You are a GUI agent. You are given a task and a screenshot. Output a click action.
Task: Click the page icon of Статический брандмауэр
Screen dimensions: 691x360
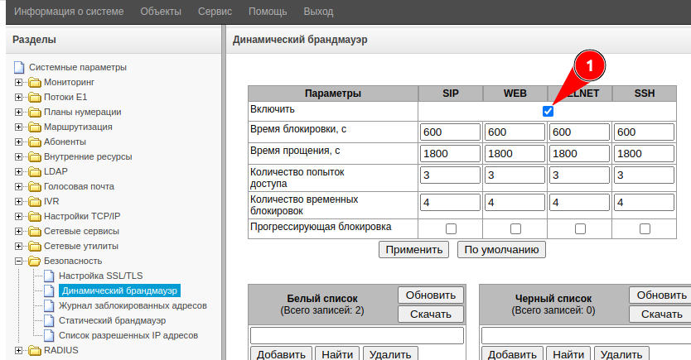[50, 321]
